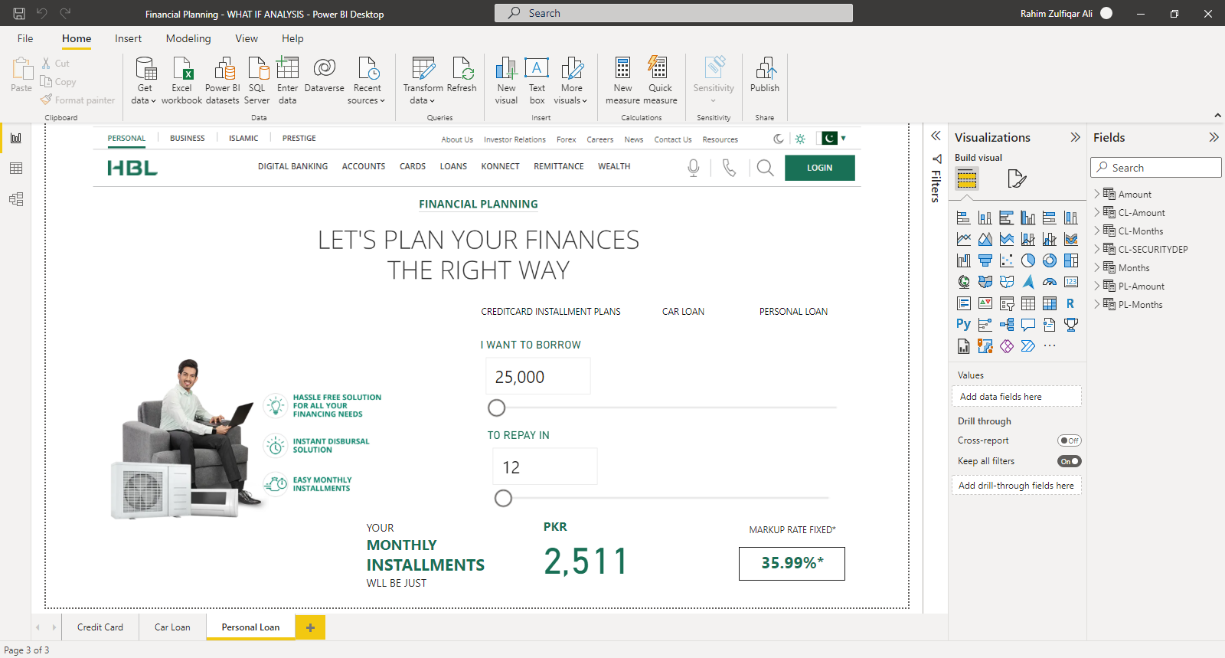Click Transform data icon
Image resolution: width=1225 pixels, height=658 pixels.
(x=423, y=68)
